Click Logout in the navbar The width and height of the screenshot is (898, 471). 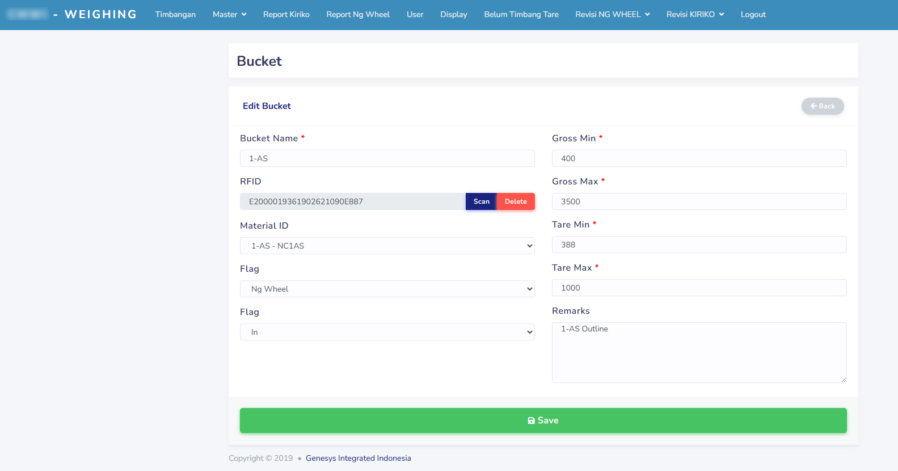pos(753,14)
